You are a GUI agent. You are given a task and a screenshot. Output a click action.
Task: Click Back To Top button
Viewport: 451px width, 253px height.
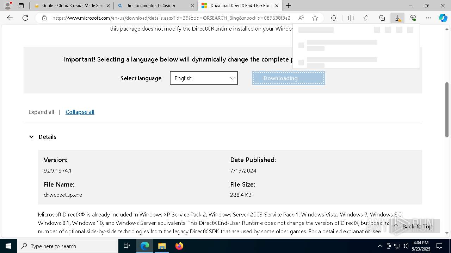click(414, 226)
